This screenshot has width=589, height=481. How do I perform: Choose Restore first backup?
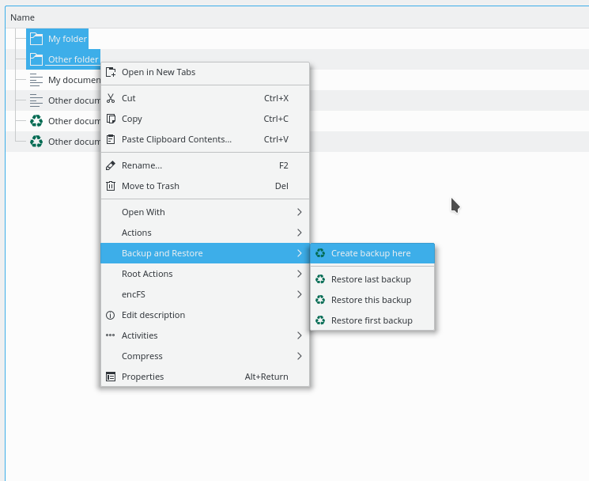tap(372, 320)
